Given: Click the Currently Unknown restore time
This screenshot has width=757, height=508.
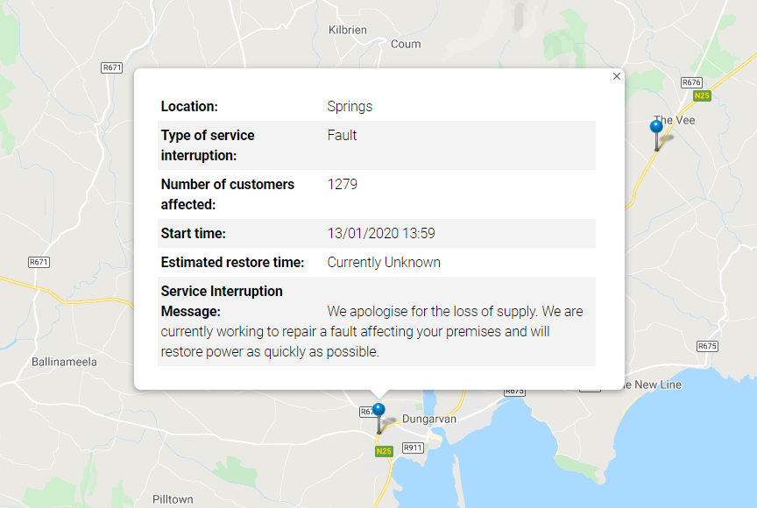Looking at the screenshot, I should click(x=384, y=263).
